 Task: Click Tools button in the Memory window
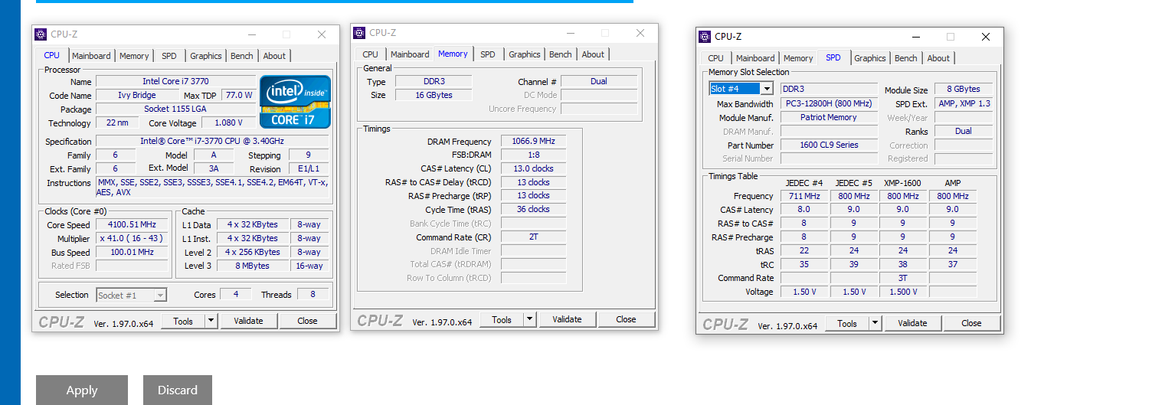click(502, 319)
